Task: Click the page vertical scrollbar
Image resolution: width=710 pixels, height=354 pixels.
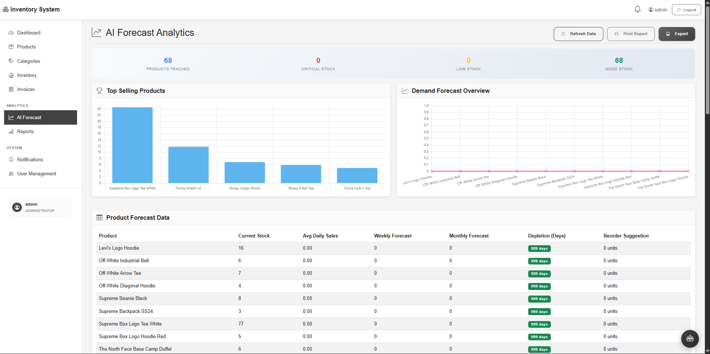Action: point(707,59)
